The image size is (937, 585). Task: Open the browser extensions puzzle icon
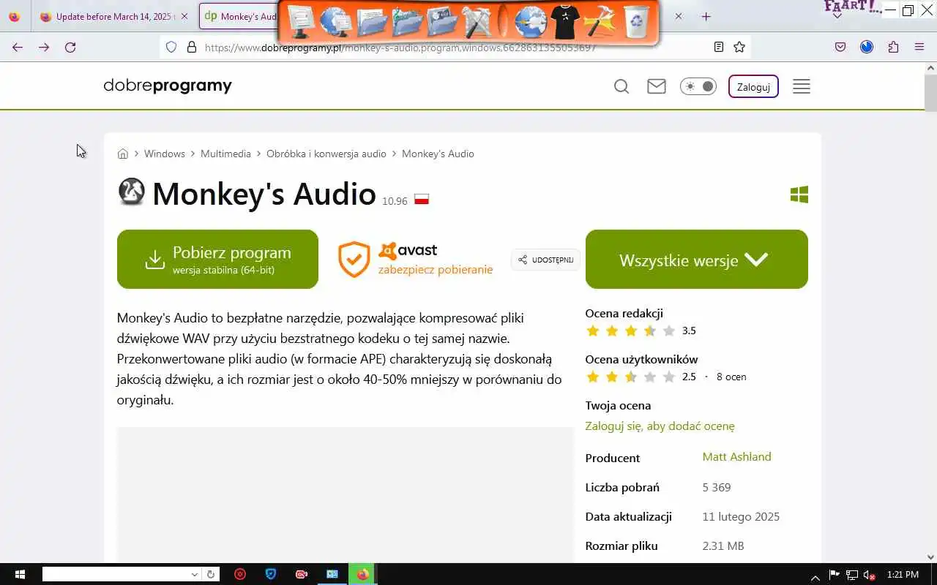[893, 47]
